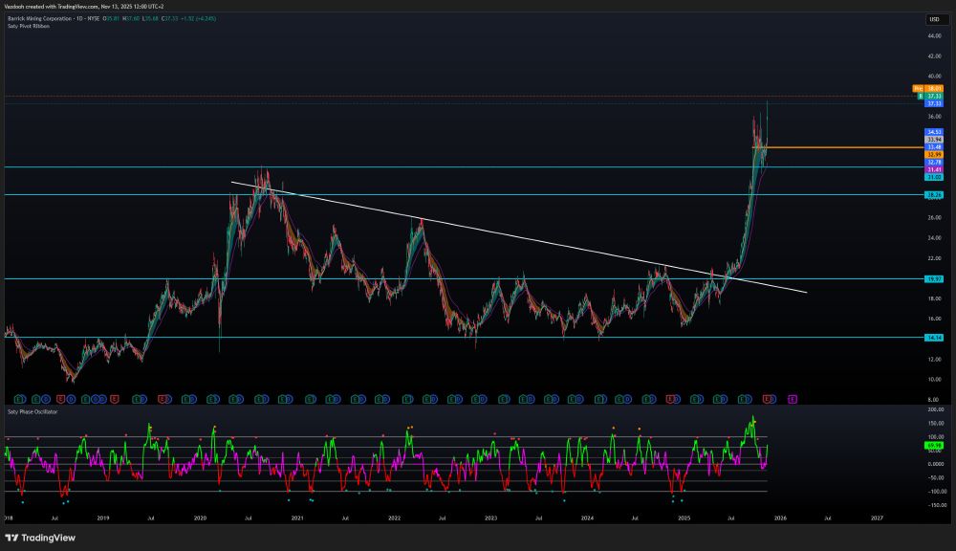
Task: Click the purple 31.41 price label
Action: click(934, 169)
